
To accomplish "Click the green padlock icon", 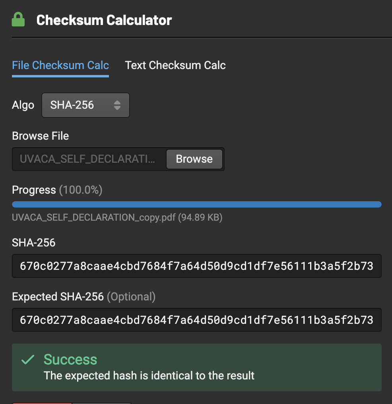I will coord(18,19).
